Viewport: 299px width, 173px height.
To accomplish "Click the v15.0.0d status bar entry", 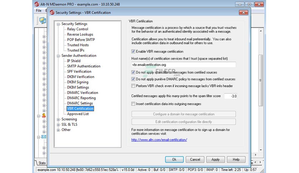I will click(x=128, y=170).
